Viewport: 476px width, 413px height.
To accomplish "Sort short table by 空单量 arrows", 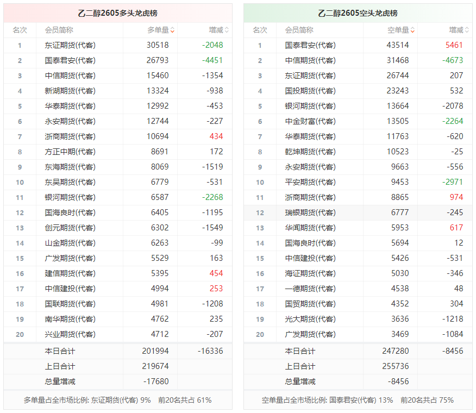I will coord(412,30).
